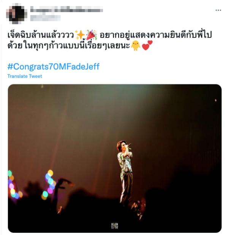Click the blurred profile avatar
The width and height of the screenshot is (228, 235).
[16, 14]
